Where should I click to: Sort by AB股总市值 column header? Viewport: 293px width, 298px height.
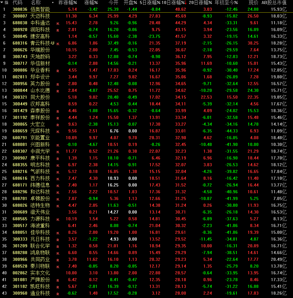coord(274,3)
